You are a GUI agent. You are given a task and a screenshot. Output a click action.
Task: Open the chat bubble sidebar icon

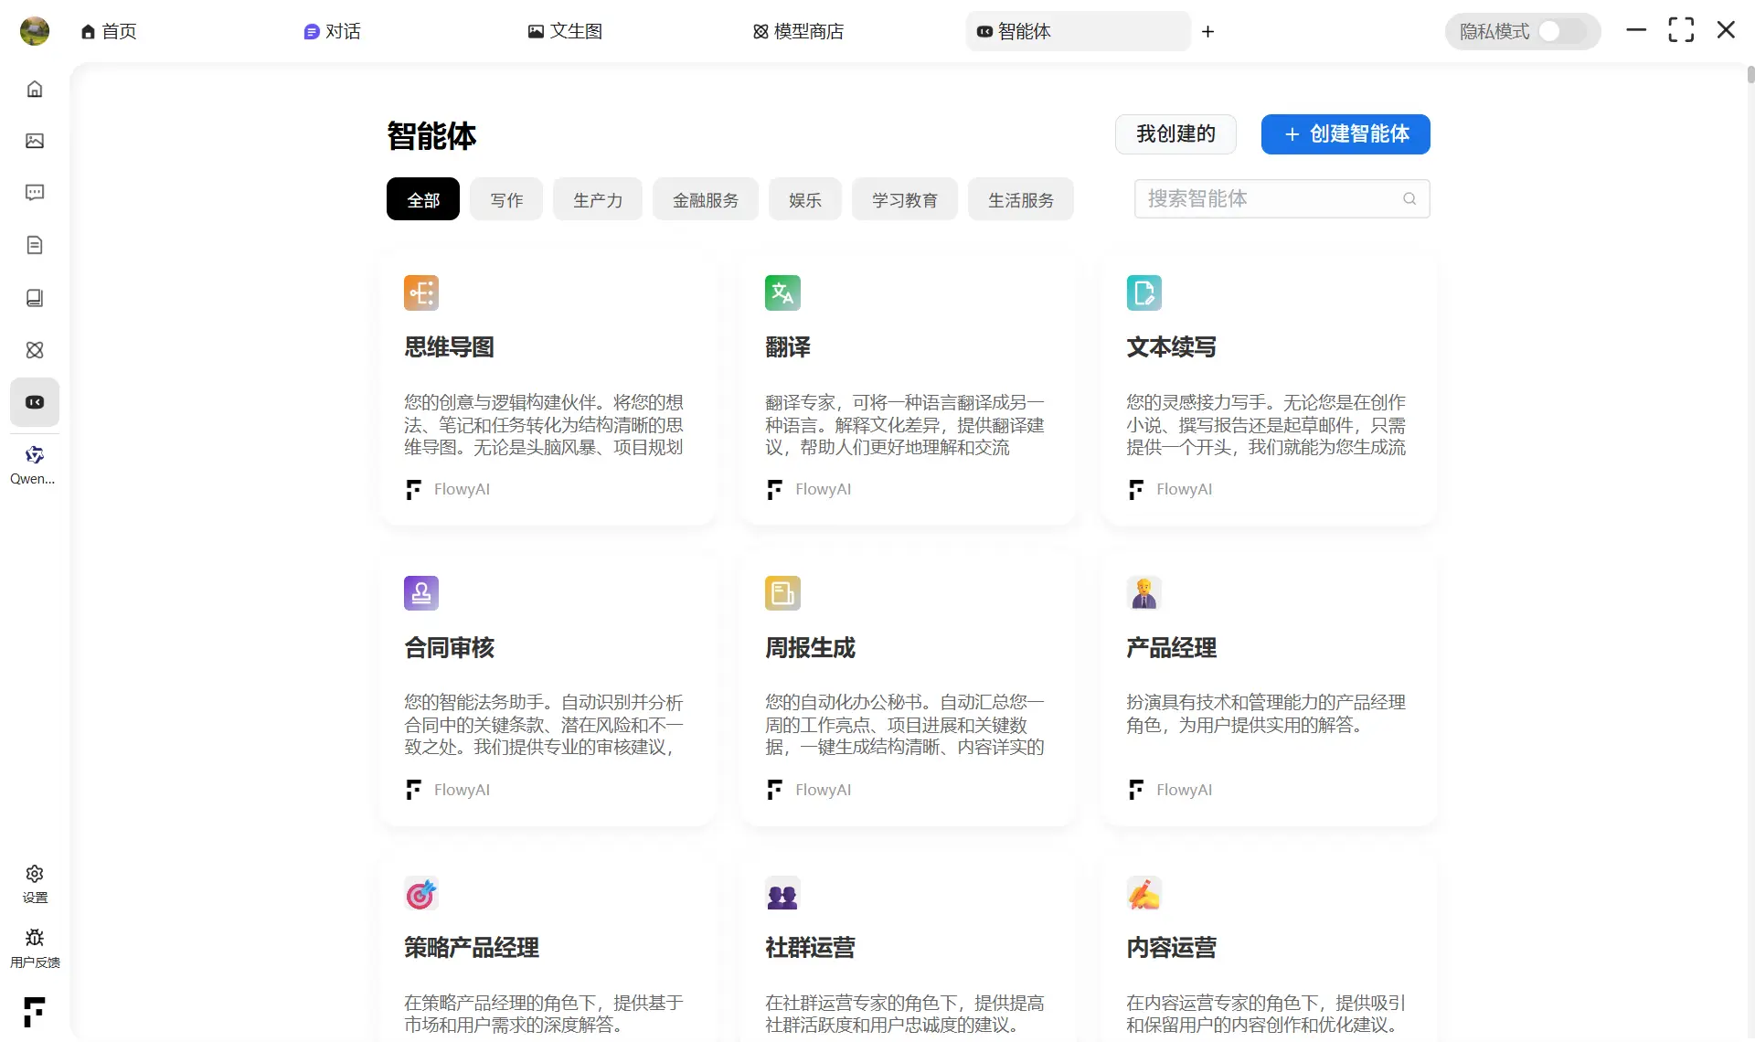tap(35, 193)
